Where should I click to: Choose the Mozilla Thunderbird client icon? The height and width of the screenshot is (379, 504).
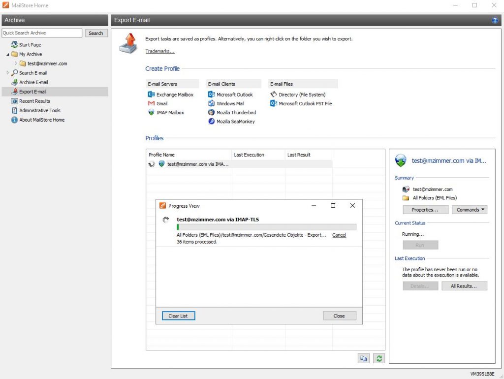click(x=212, y=113)
